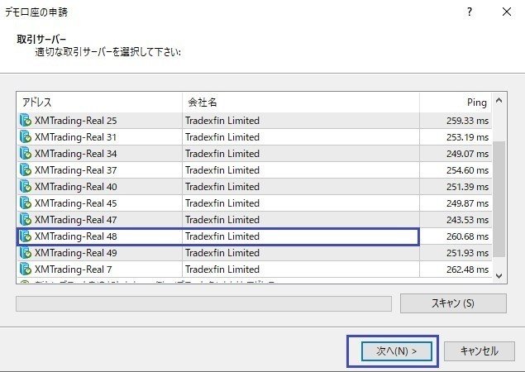Click the scrollbar down arrow
Image resolution: width=525 pixels, height=372 pixels.
(499, 276)
